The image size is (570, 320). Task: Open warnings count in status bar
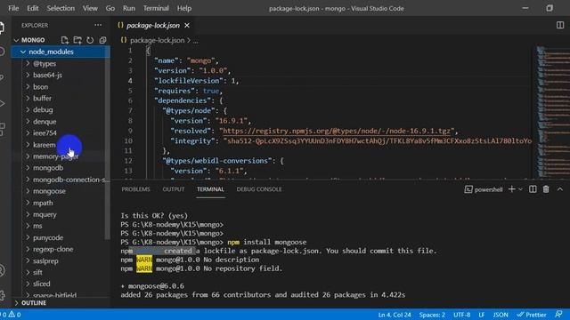pyautogui.click(x=14, y=315)
